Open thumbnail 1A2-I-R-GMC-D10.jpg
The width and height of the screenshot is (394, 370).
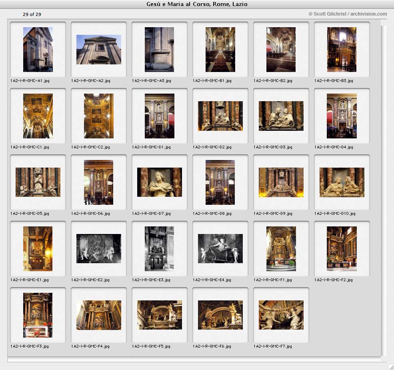pos(342,182)
